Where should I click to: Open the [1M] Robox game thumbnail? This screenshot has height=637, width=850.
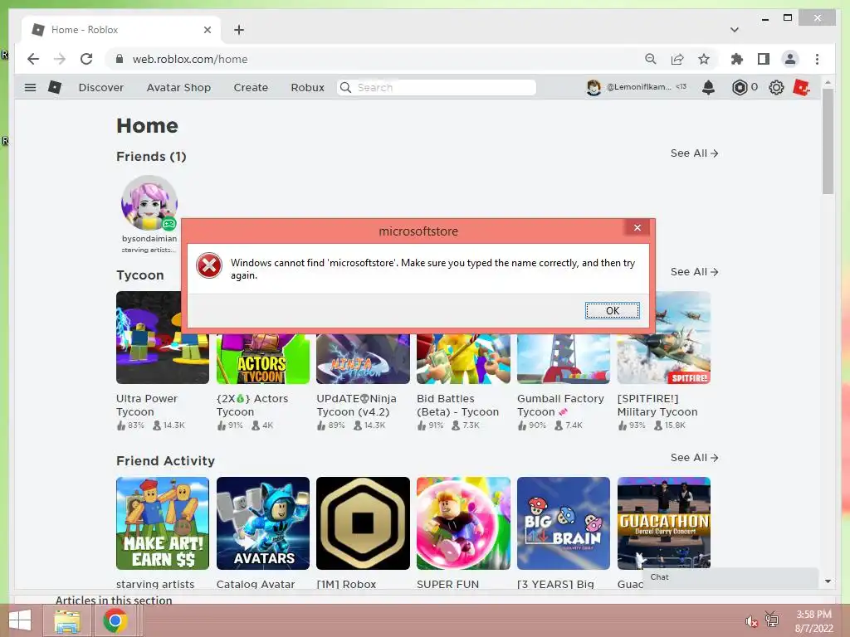point(364,523)
